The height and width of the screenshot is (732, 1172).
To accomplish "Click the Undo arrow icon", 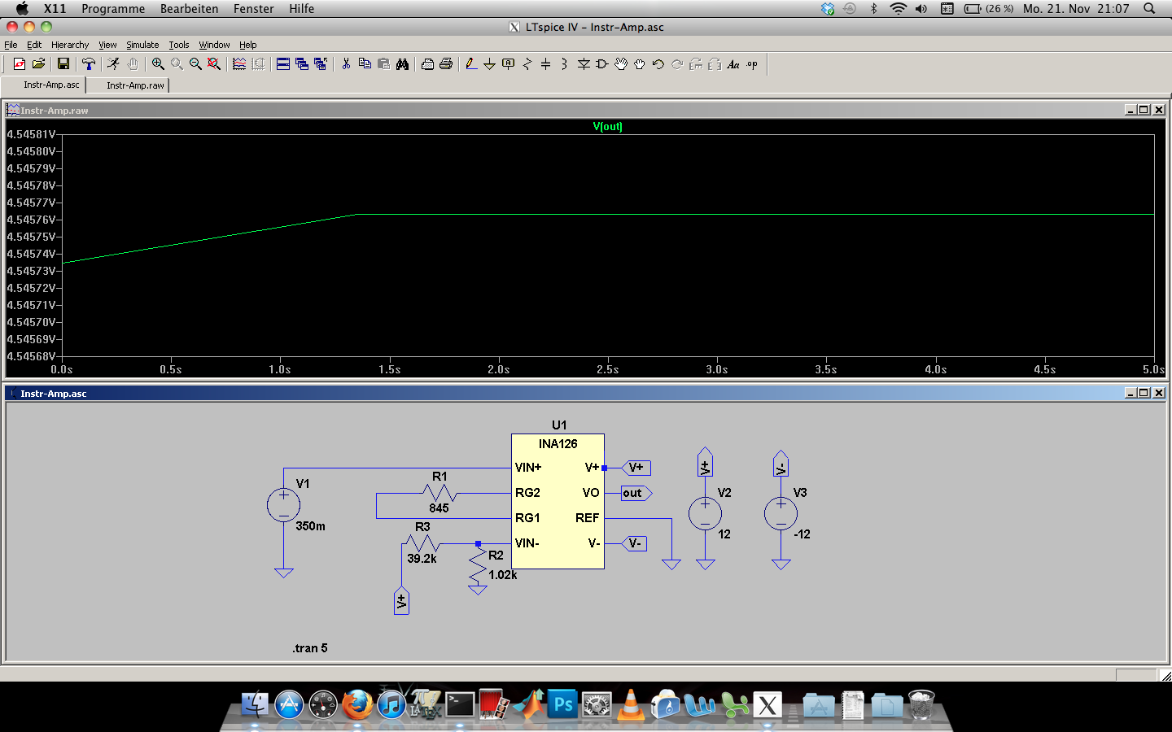I will [658, 64].
